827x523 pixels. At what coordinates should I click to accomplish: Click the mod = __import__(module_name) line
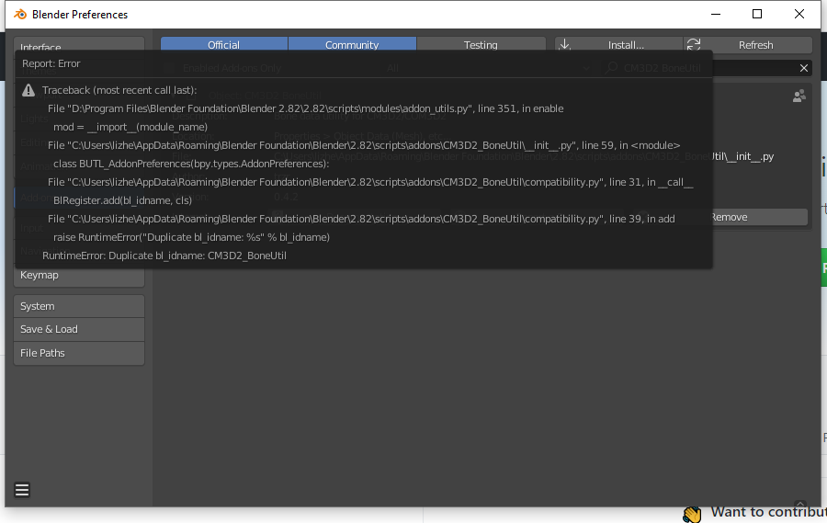[130, 127]
